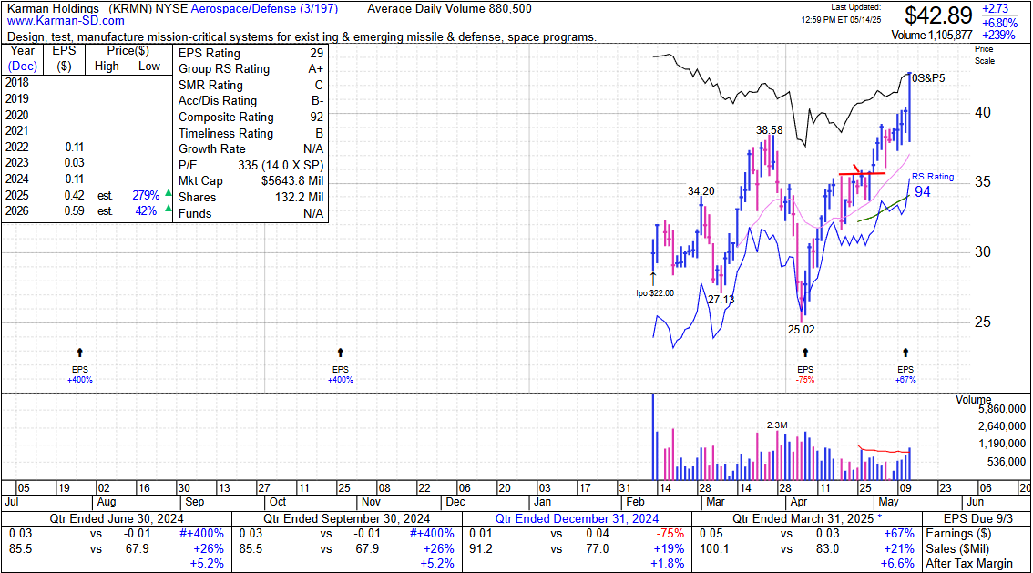
Task: Click the Shares 132.2 Mil row
Action: coord(251,197)
